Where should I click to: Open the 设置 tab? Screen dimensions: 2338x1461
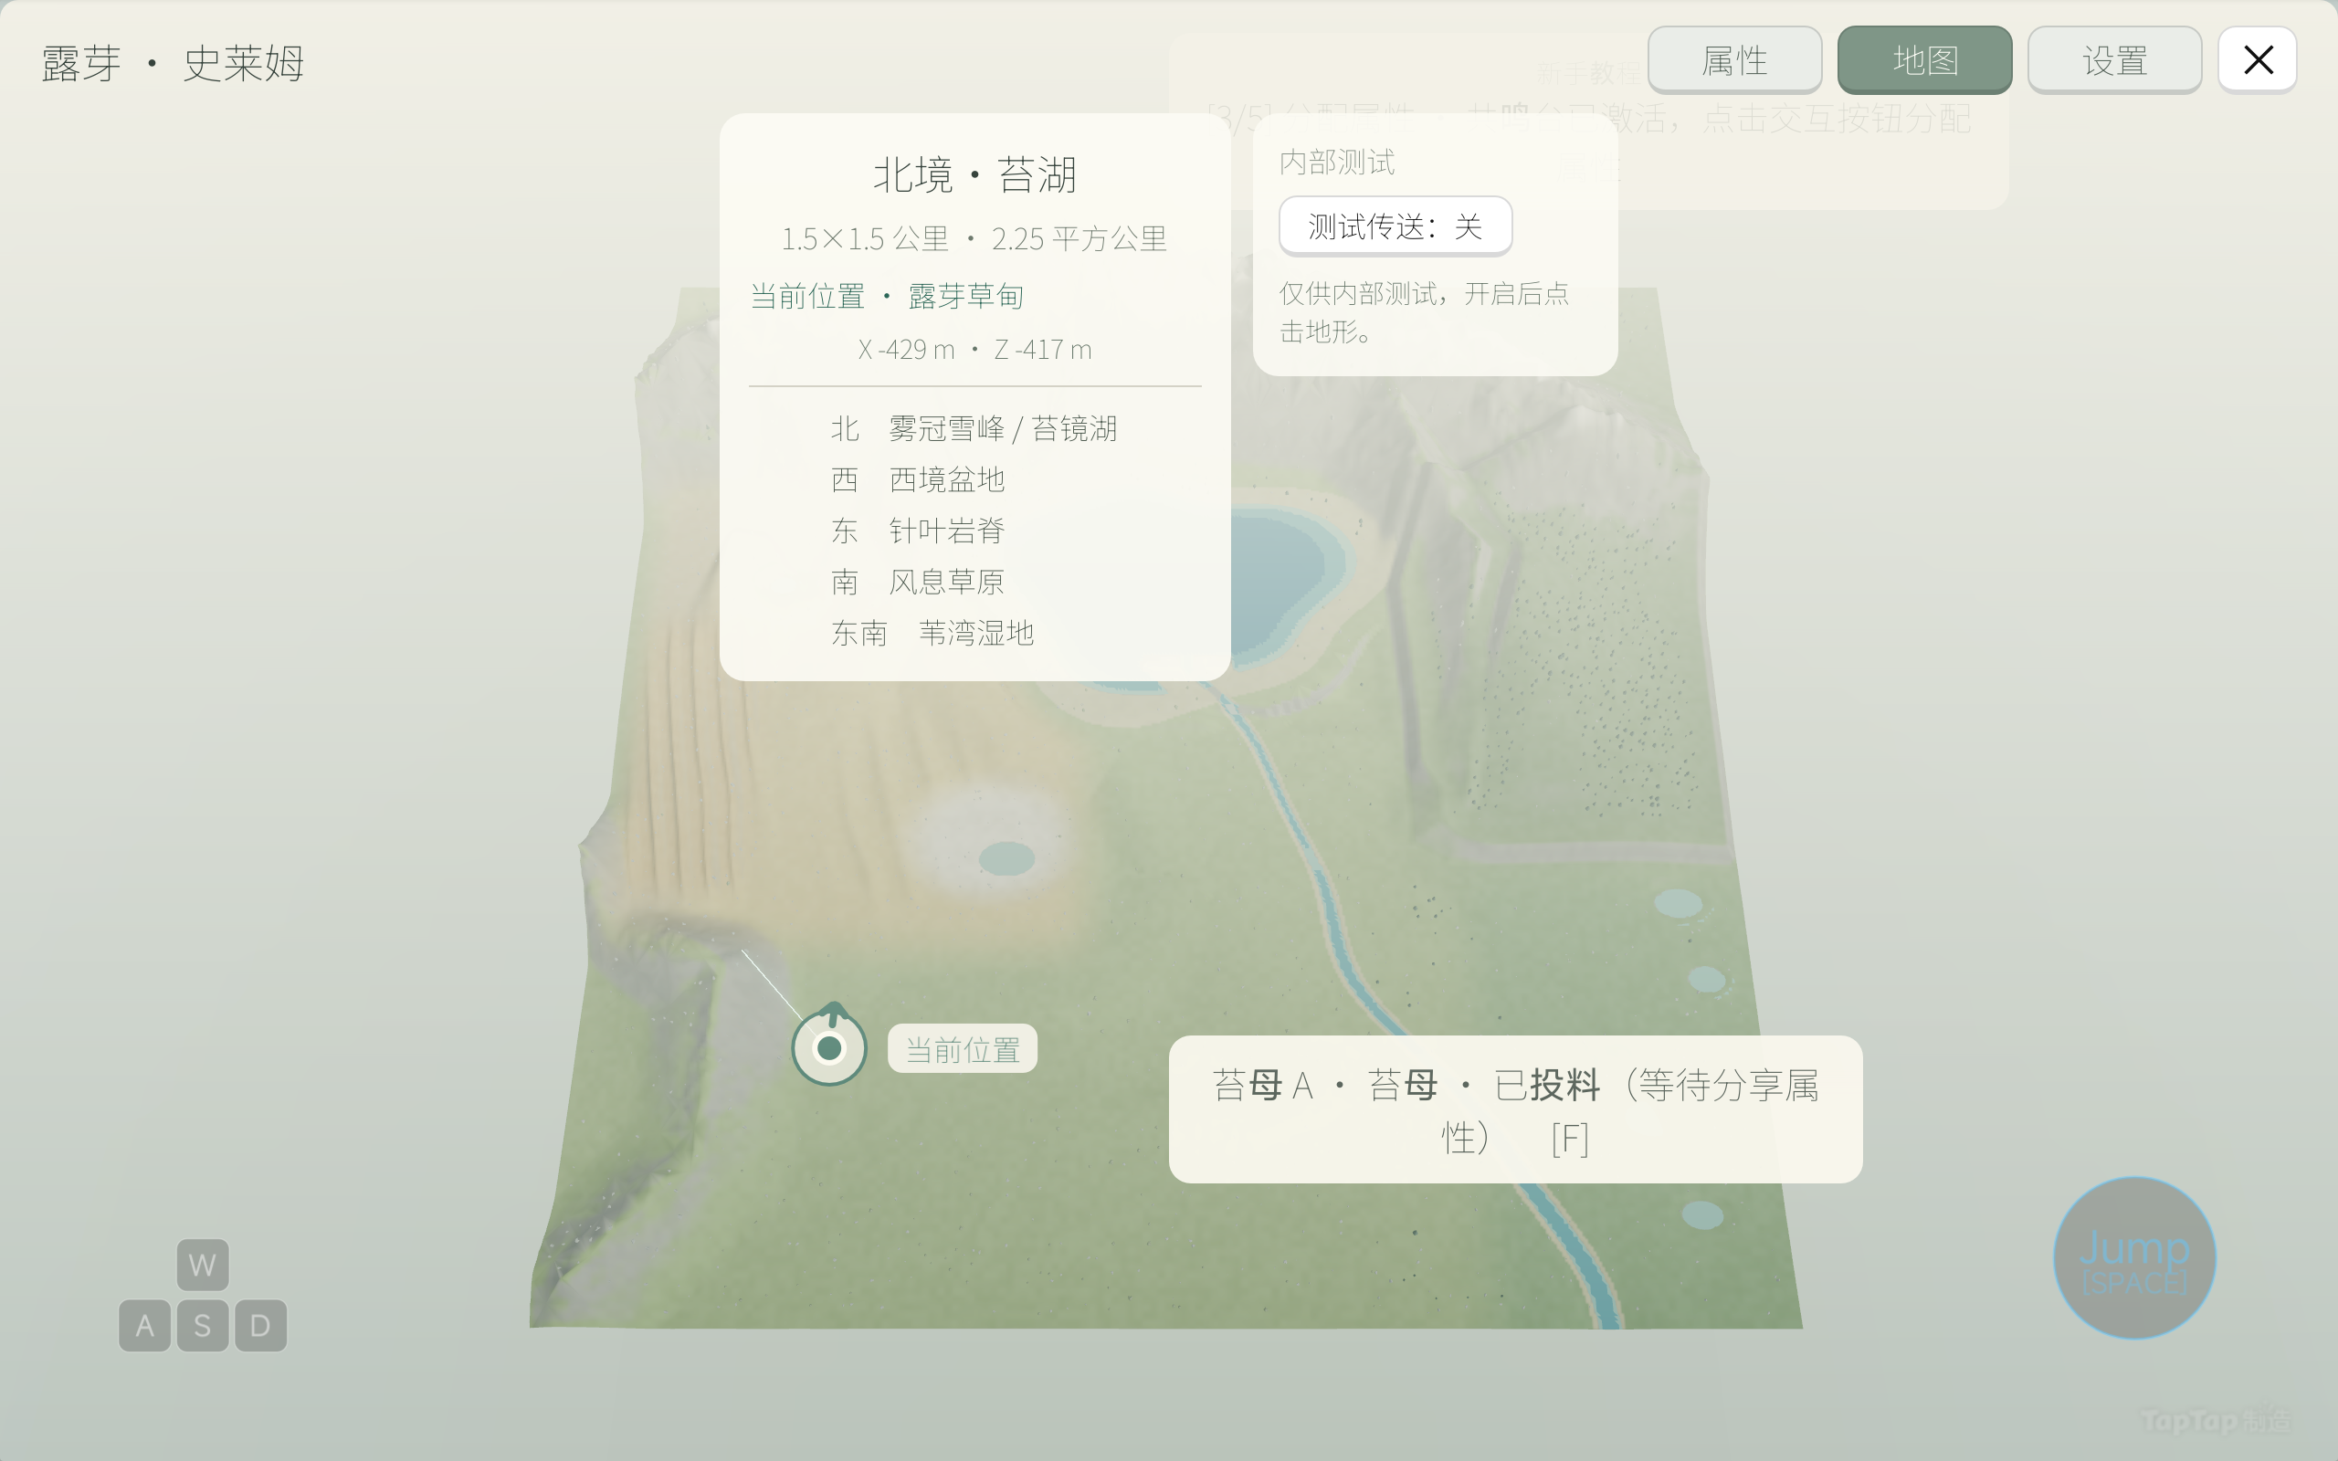(x=2115, y=60)
